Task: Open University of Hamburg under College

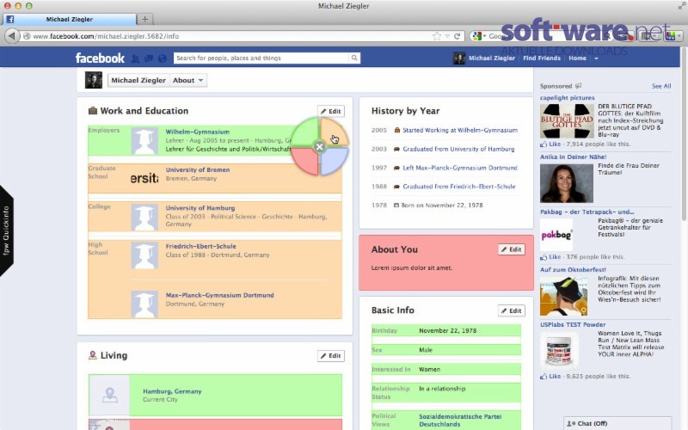Action: [x=200, y=208]
